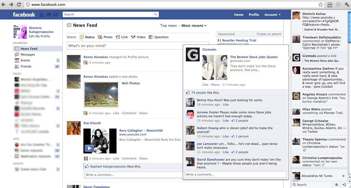Bookmark the page with the star icon

(321, 4)
